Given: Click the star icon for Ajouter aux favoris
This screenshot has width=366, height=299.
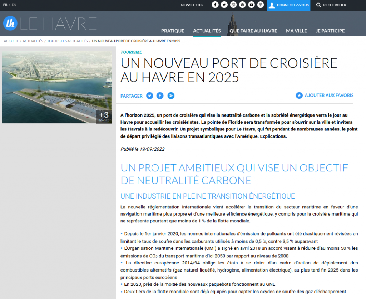Looking at the screenshot, I should pos(299,96).
